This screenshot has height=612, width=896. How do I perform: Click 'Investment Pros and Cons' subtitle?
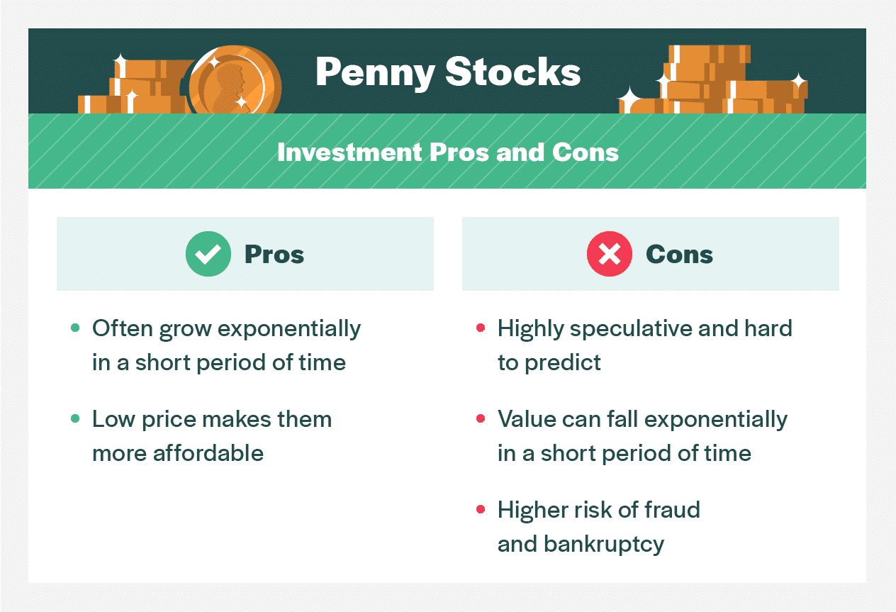[448, 152]
